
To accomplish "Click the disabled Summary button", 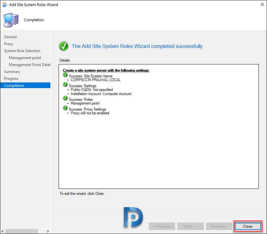I will [219, 226].
